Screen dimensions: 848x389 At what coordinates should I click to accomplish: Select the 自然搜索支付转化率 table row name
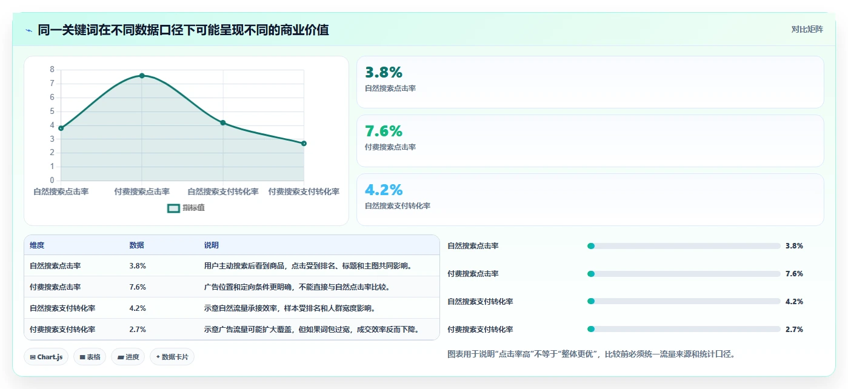pyautogui.click(x=62, y=308)
